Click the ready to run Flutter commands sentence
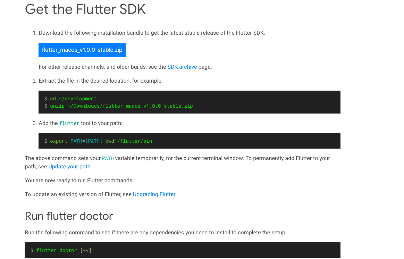The height and width of the screenshot is (259, 404). click(79, 181)
